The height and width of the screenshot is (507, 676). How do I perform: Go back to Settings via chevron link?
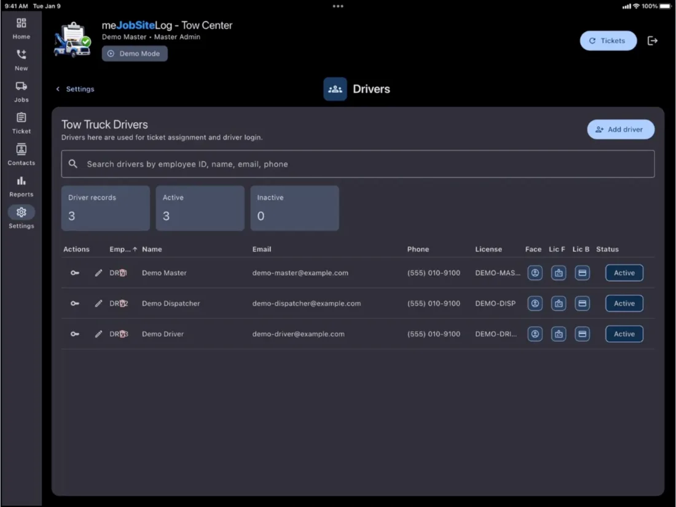75,89
